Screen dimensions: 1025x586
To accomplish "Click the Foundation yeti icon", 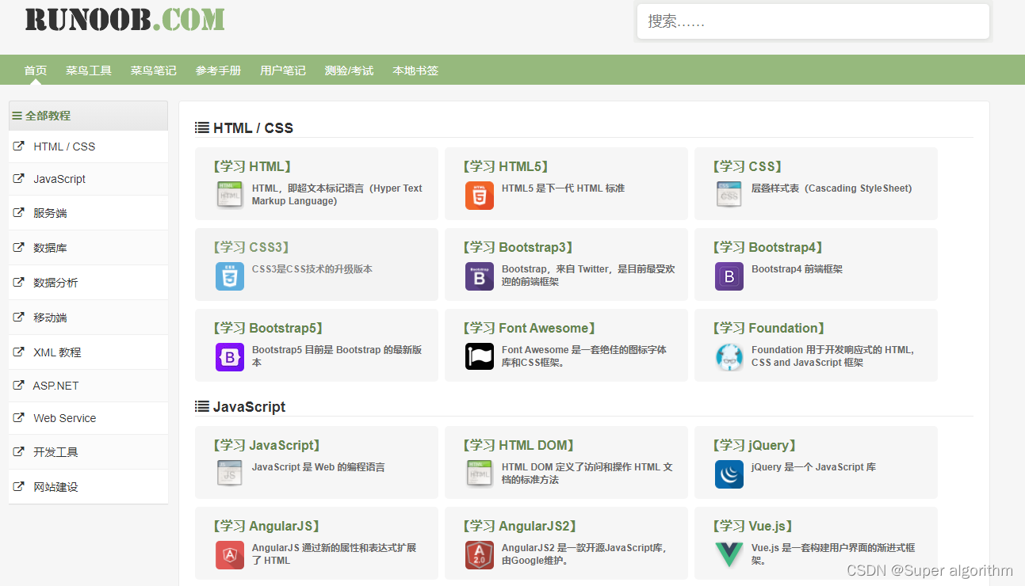I will [729, 357].
